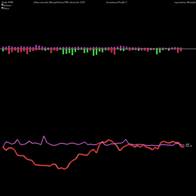Image resolution: width=196 pixels, height=196 pixels.
Task: Click the '(3day smooth) MunafaSutra(TM) charts for LPX' heading
Action: pyautogui.click(x=59, y=2)
